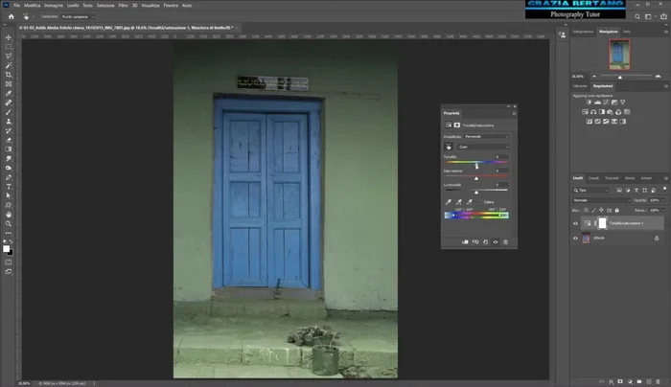Click the Search icon at top right
The height and width of the screenshot is (387, 671).
637,16
